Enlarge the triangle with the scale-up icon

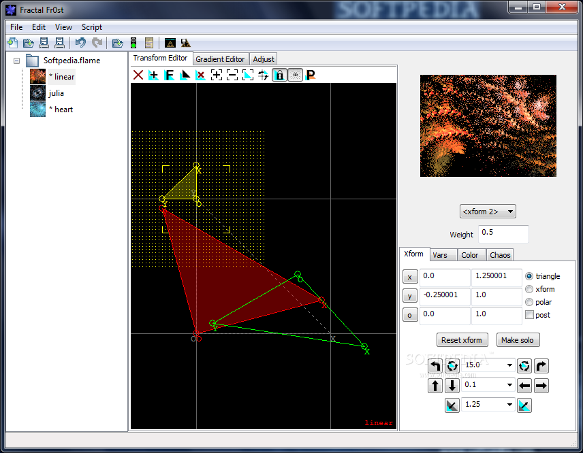(524, 405)
